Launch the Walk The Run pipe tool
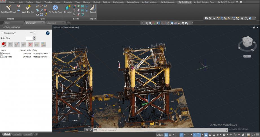Viewport: 260px width, 137px height. (28, 9)
